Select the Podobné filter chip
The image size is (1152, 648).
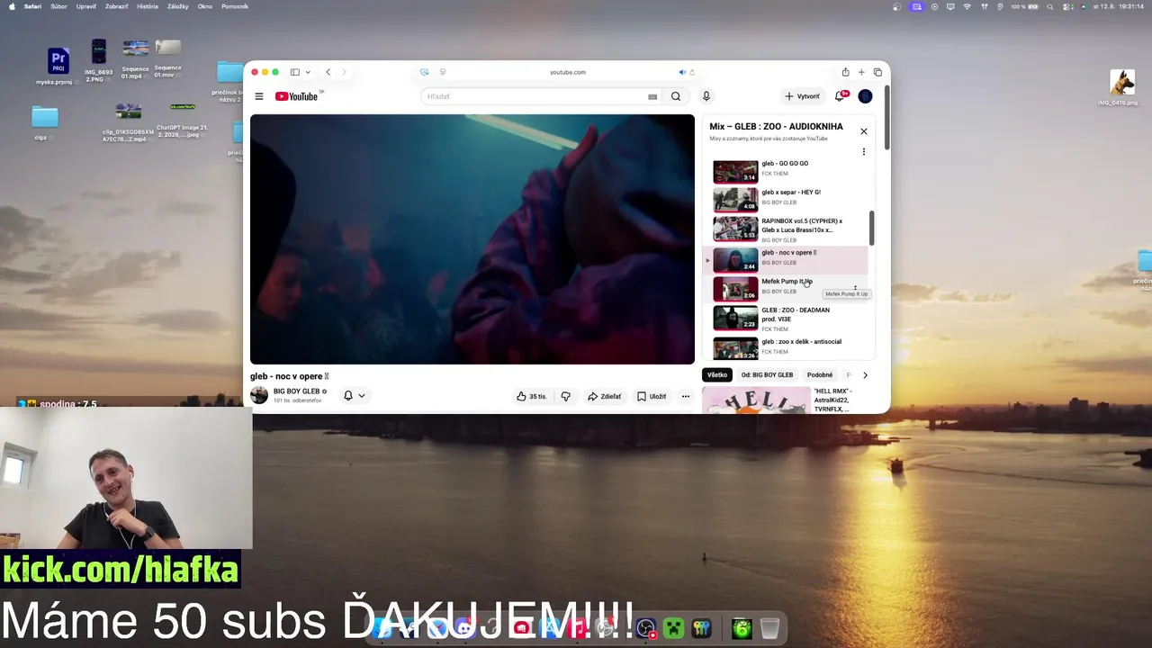click(x=820, y=375)
